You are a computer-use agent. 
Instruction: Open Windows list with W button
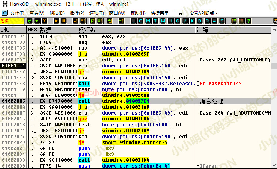point(163,21)
